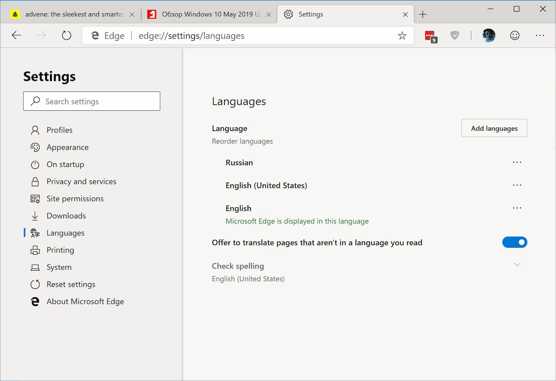Disable offer to translate pages toggle

coord(515,242)
